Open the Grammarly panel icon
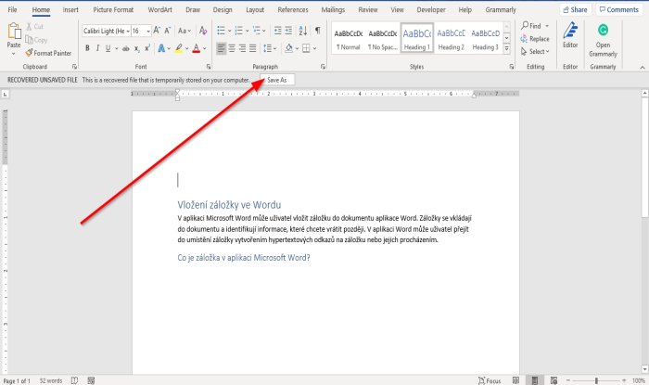649x385 pixels. [604, 31]
